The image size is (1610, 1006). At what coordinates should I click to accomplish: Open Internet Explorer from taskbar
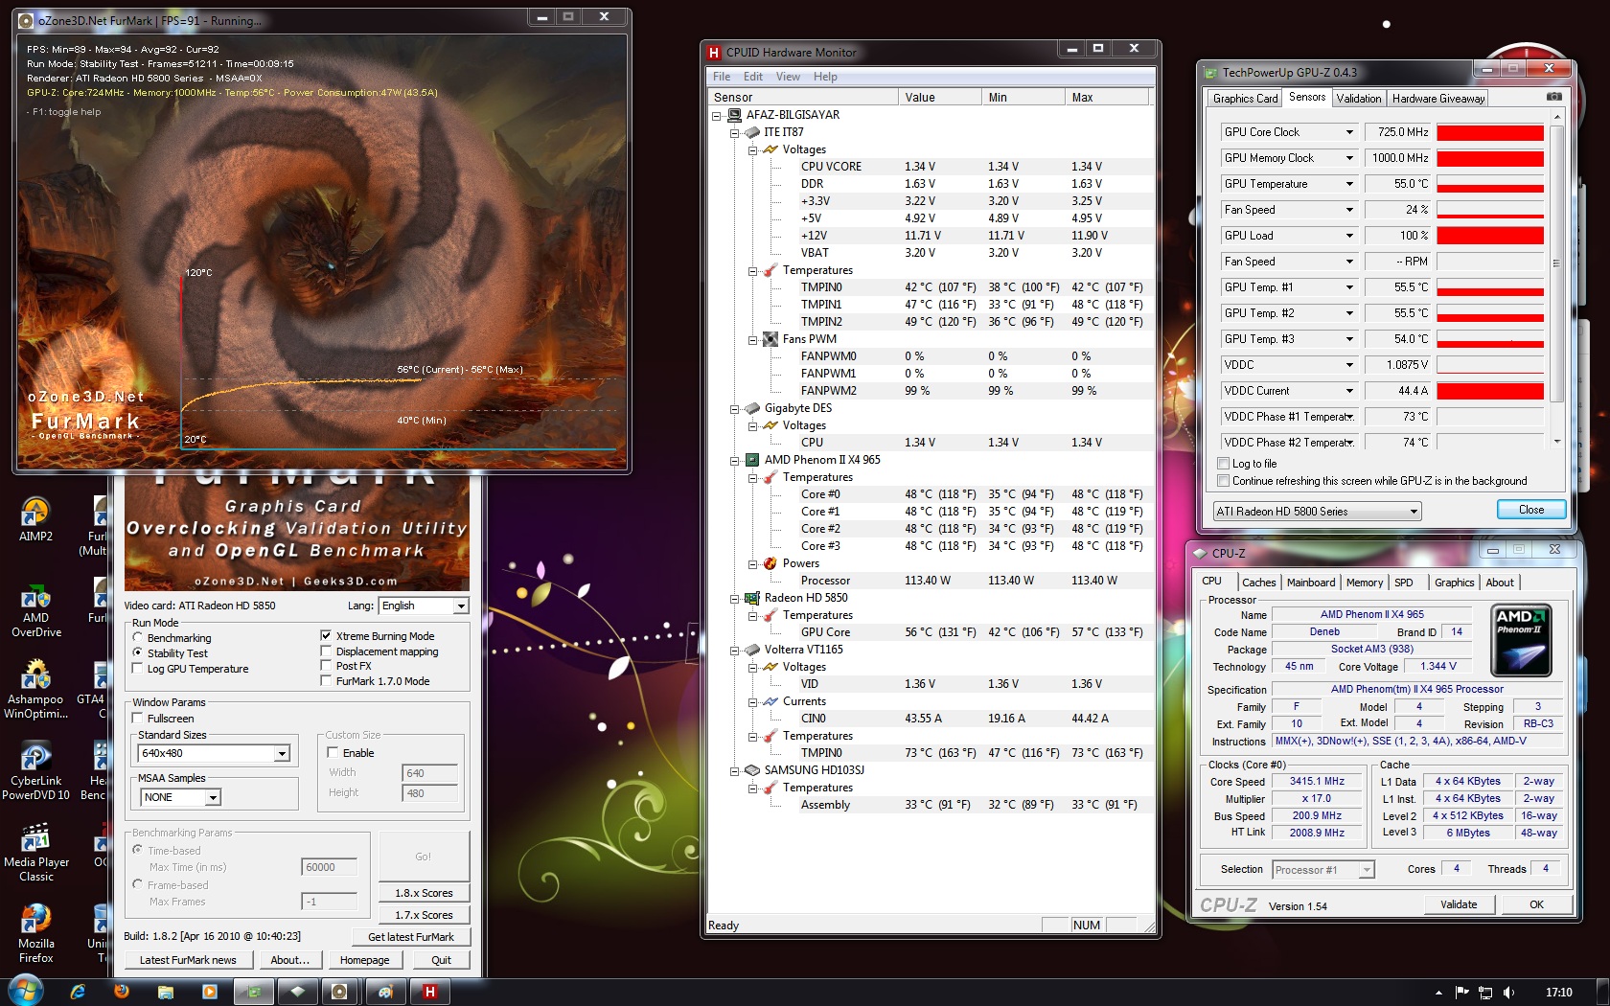[78, 992]
